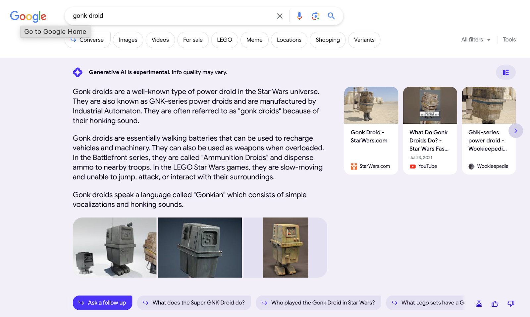
Task: Open Google Lens image search
Action: (x=316, y=16)
